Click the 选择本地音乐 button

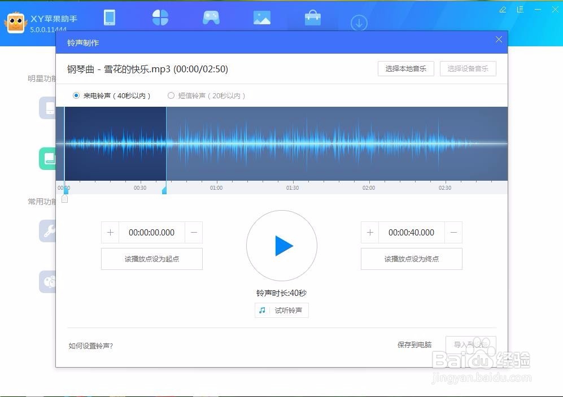[406, 68]
